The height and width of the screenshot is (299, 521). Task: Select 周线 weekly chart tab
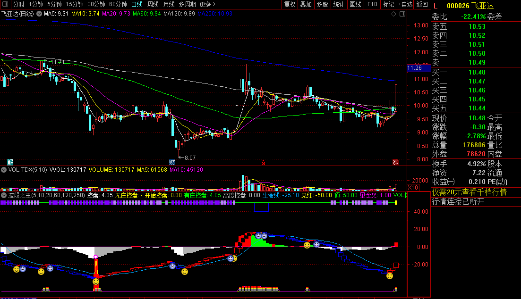tap(153, 4)
